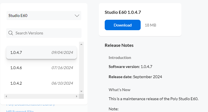Click the Search Versions input field
208x112 pixels.
pos(44,33)
